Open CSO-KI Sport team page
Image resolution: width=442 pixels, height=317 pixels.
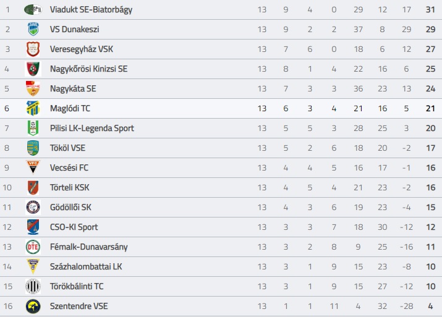point(74,227)
